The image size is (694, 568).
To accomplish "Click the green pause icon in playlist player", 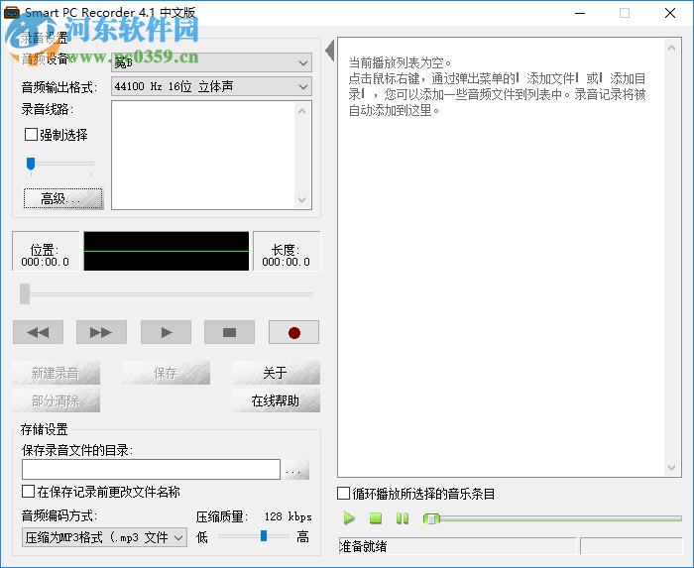I will (403, 518).
